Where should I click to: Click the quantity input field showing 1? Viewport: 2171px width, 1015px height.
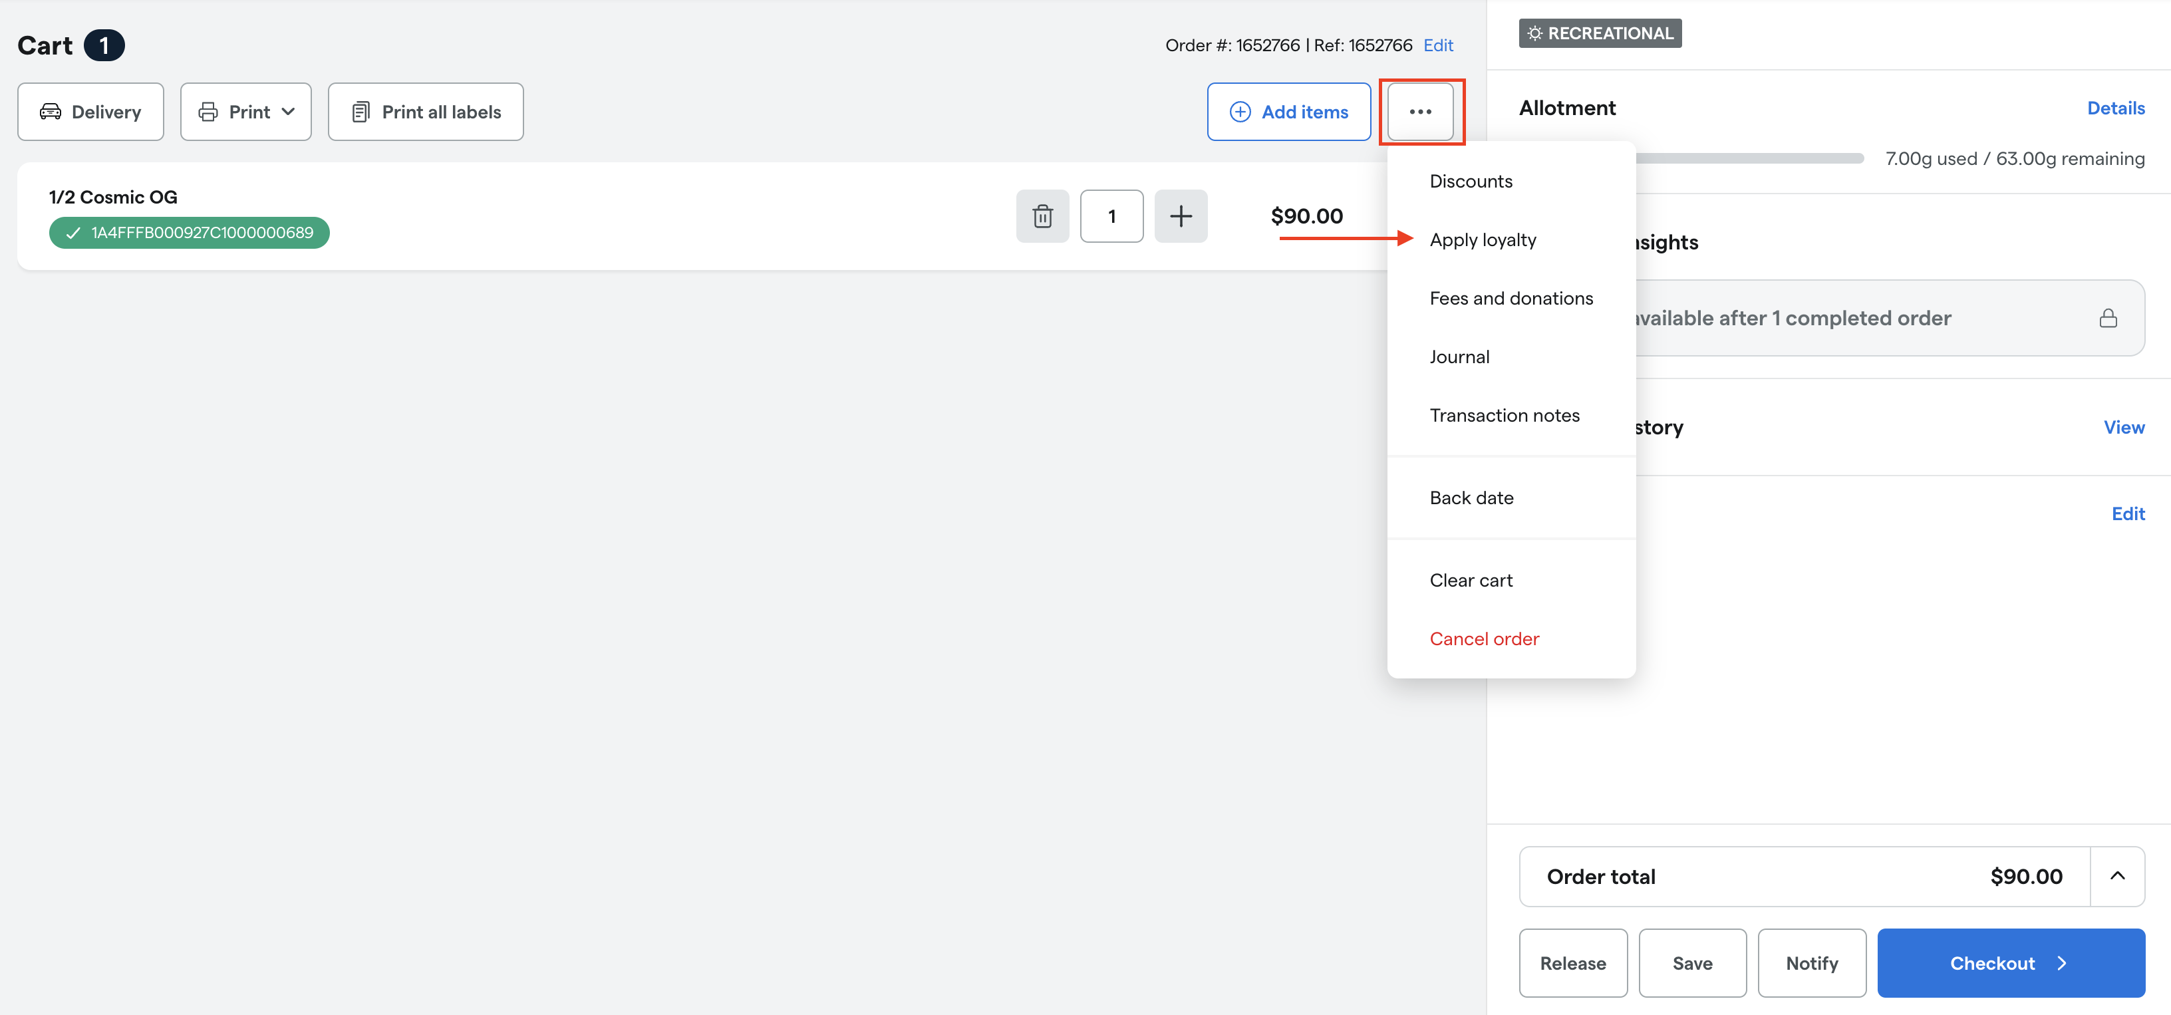[1111, 216]
